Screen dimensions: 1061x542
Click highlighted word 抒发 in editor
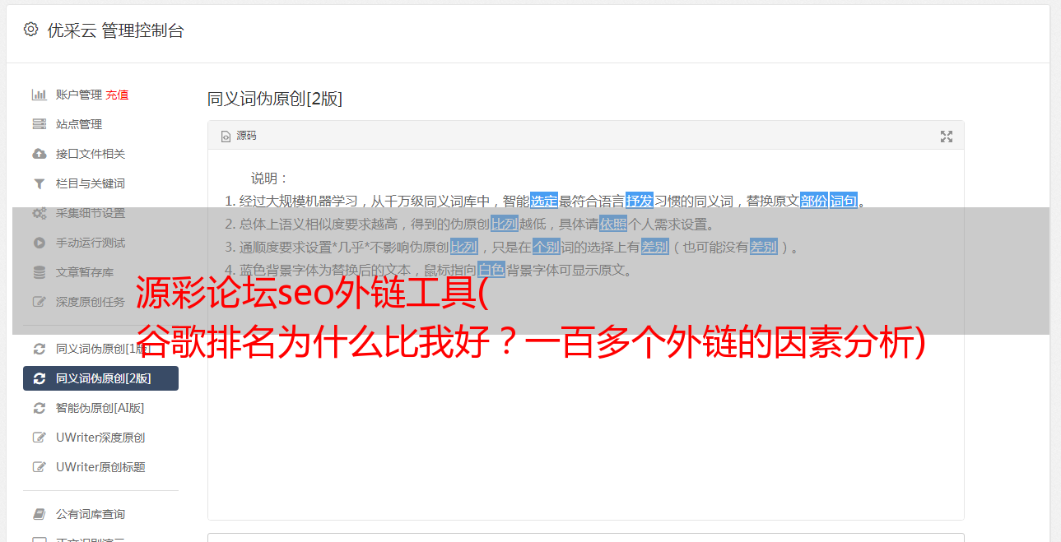640,201
